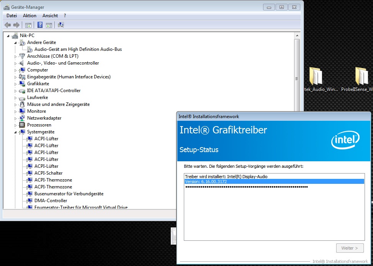The image size is (373, 266).
Task: Expand the Prozessoren node
Action: click(x=15, y=125)
